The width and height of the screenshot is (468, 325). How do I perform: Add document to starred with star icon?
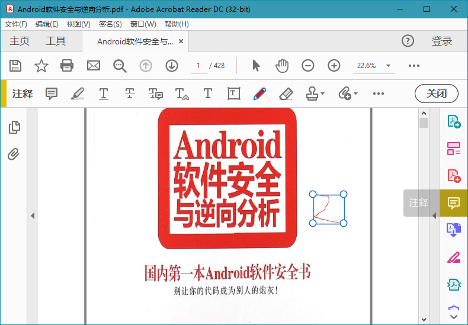(x=41, y=66)
